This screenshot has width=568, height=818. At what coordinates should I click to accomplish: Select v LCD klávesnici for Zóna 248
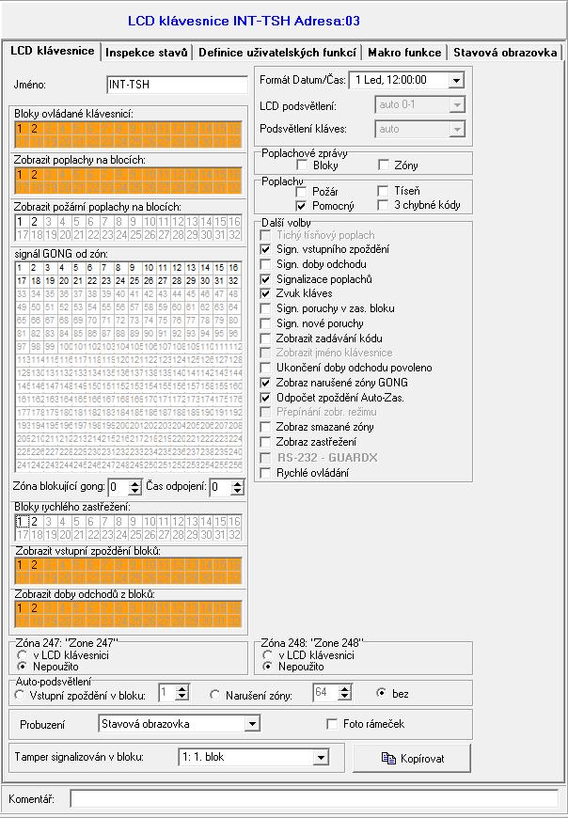[267, 654]
